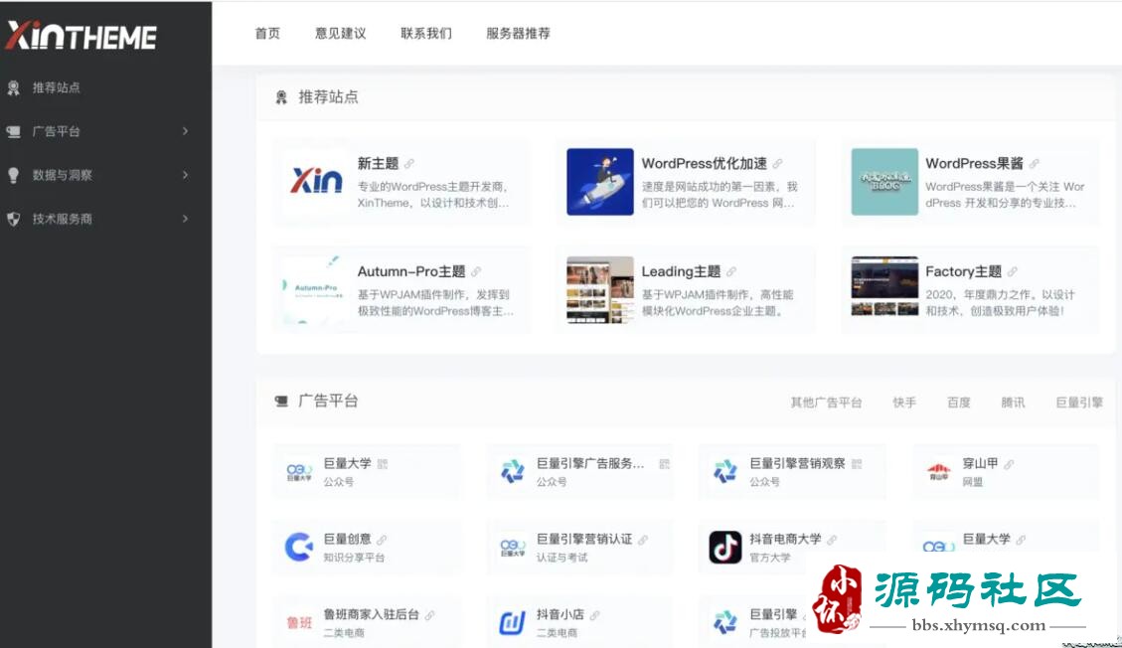Open the 鲁班商家入驻后台 title link

coord(372,614)
